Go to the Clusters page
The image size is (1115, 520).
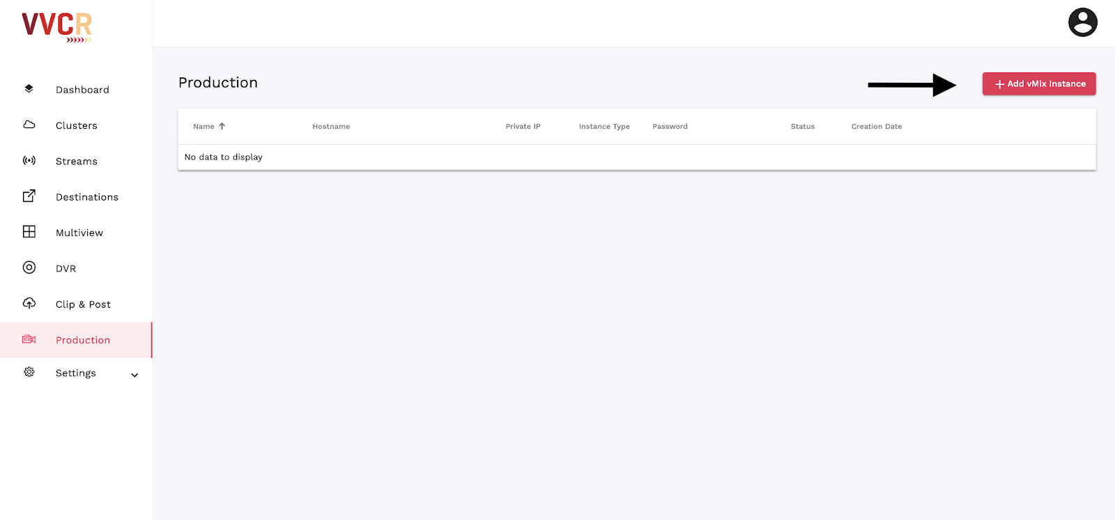[x=77, y=125]
